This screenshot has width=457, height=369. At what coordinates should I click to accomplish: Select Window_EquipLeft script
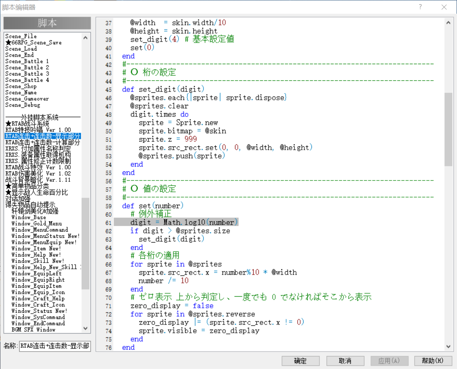37,273
